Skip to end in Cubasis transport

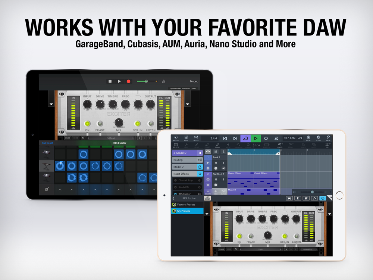pyautogui.click(x=235, y=139)
